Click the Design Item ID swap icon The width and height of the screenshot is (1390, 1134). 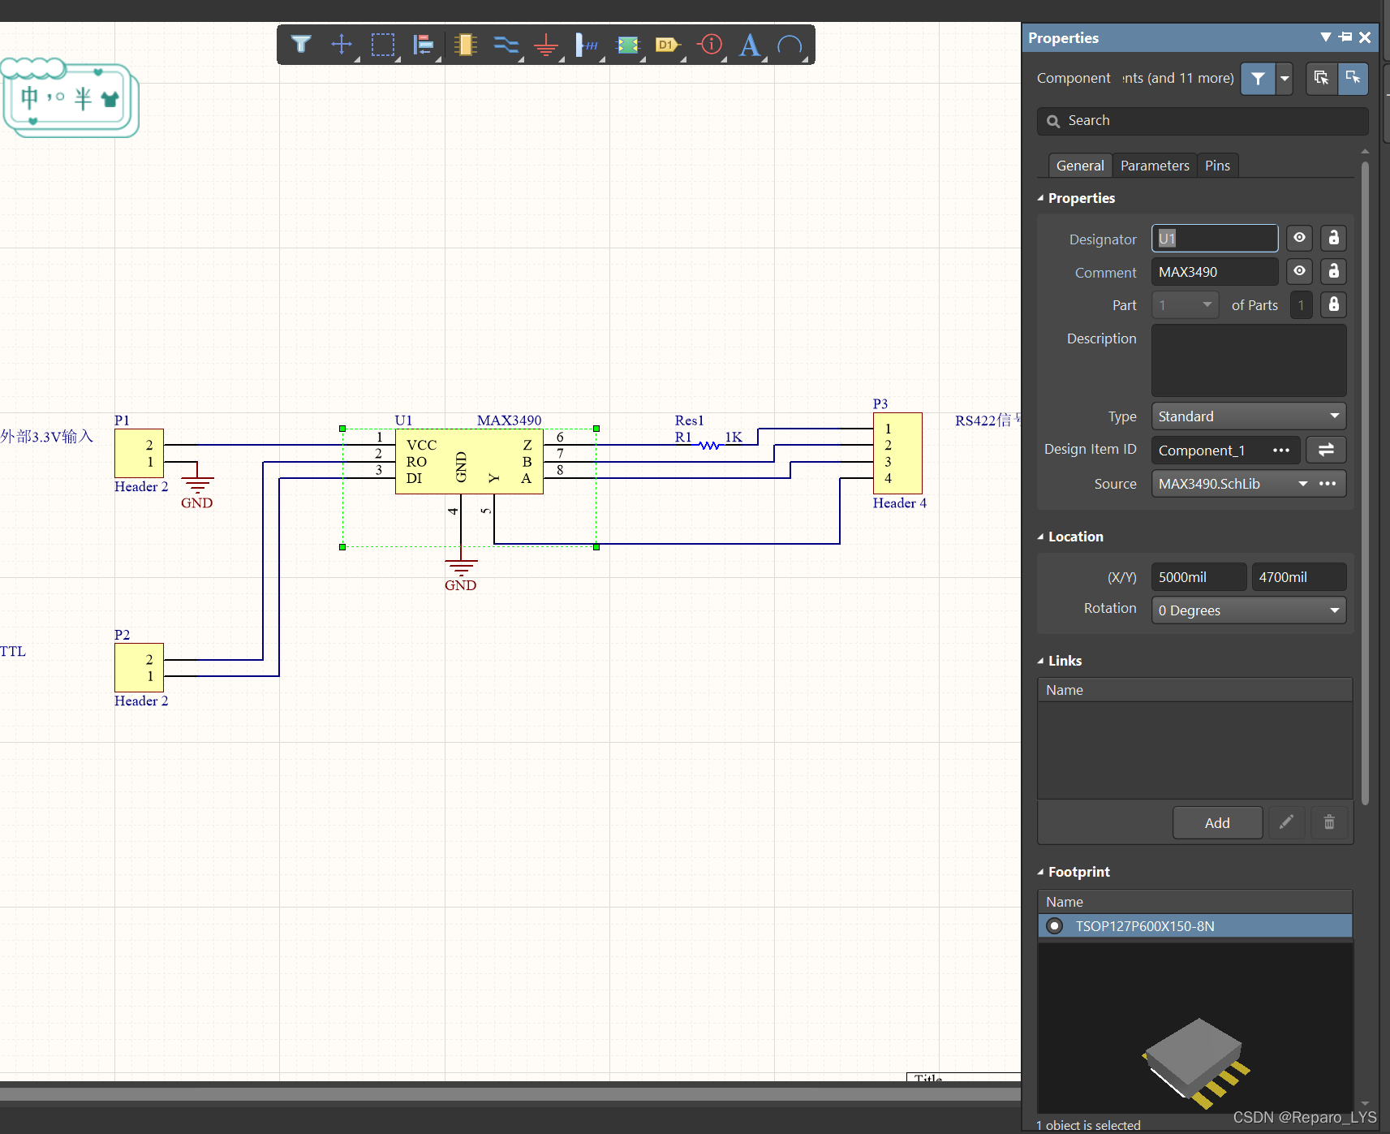pyautogui.click(x=1326, y=450)
